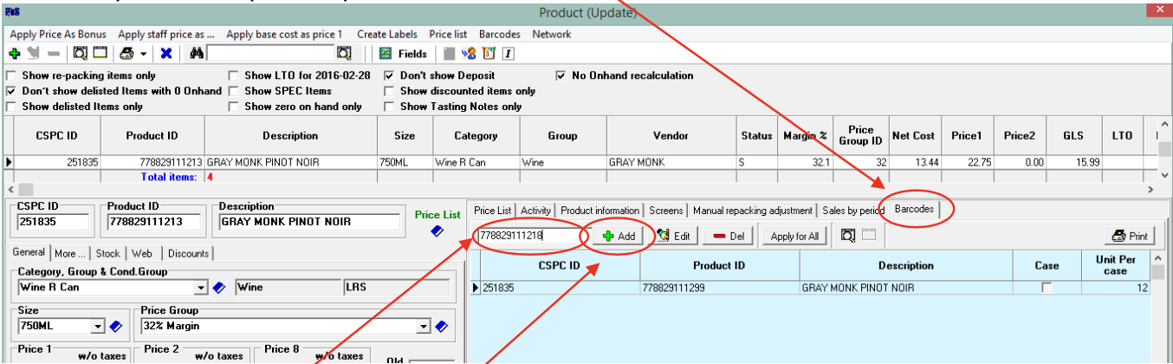Click the italic I icon in toolbar
The height and width of the screenshot is (364, 1173).
[x=508, y=54]
